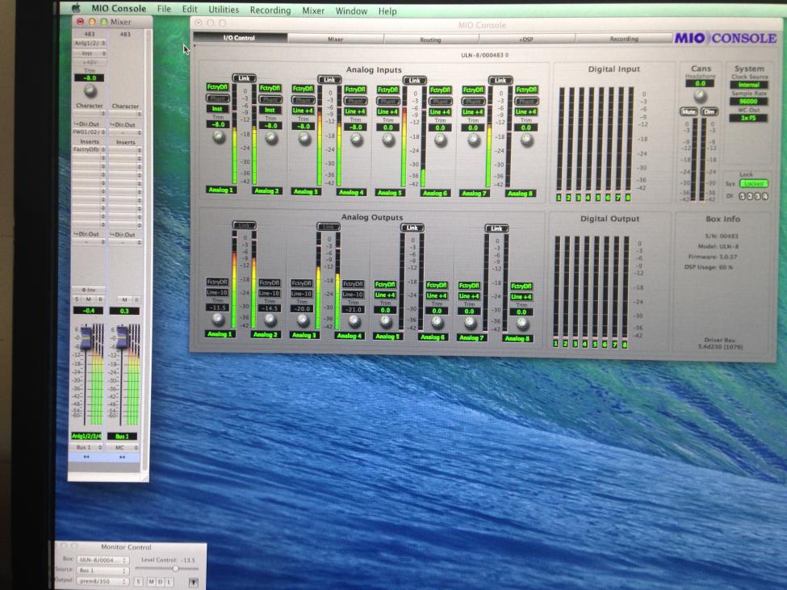
Task: Click the Bus 1 channel fader handle
Action: tap(122, 337)
